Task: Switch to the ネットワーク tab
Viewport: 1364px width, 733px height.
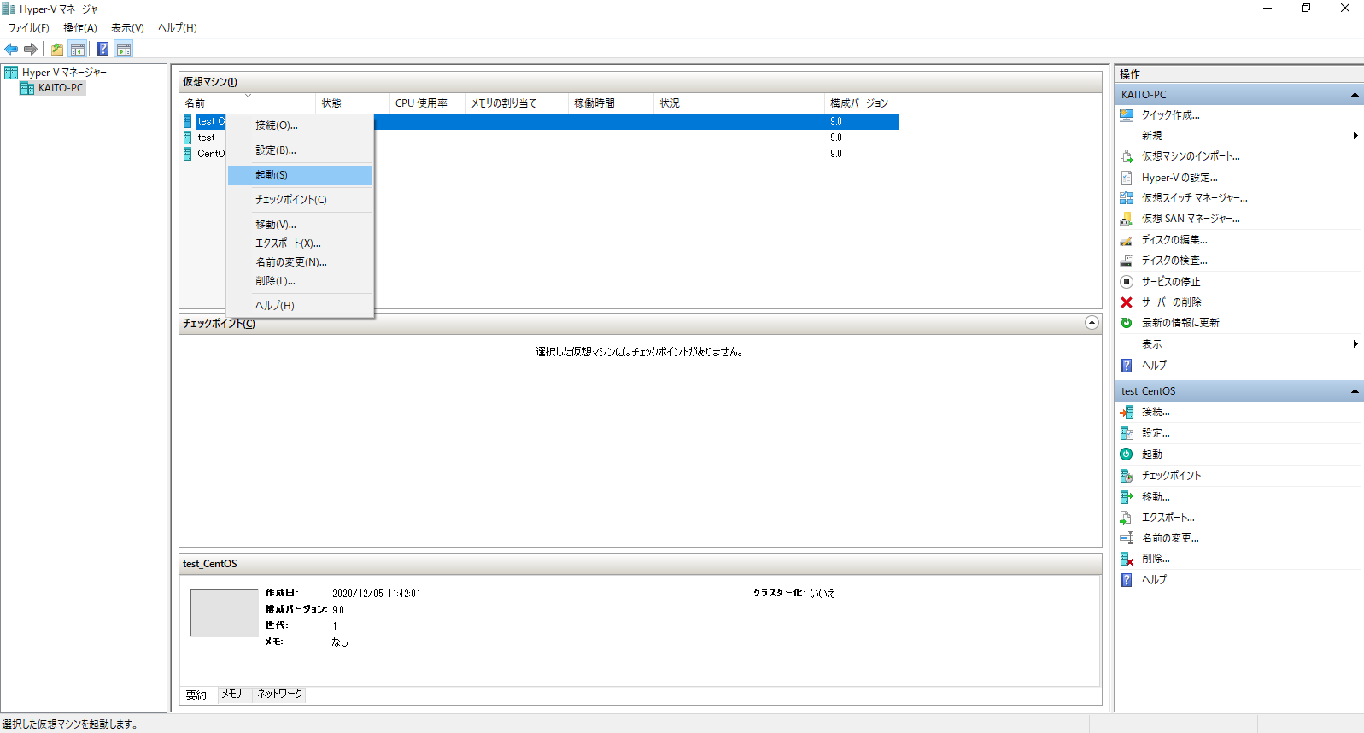Action: click(280, 694)
